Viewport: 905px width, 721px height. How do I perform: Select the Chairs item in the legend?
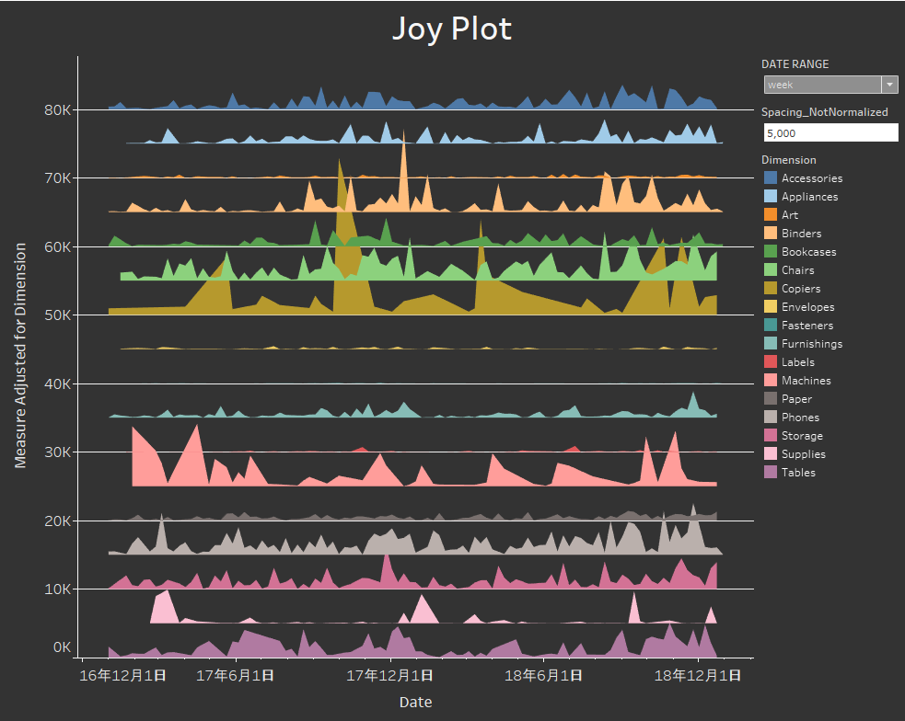point(772,269)
